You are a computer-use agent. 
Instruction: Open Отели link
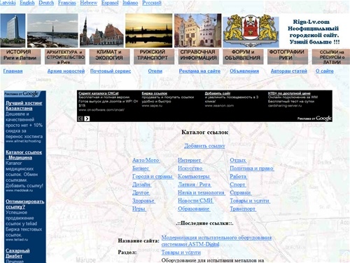coord(155,71)
